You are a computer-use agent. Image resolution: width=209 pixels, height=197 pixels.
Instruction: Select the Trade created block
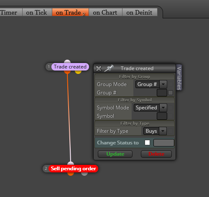point(70,67)
